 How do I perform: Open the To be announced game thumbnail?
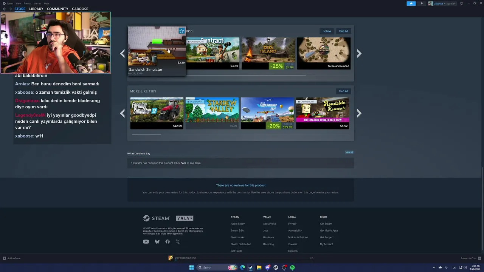324,53
